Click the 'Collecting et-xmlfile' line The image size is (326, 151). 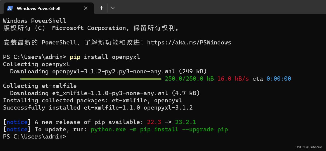(40, 86)
